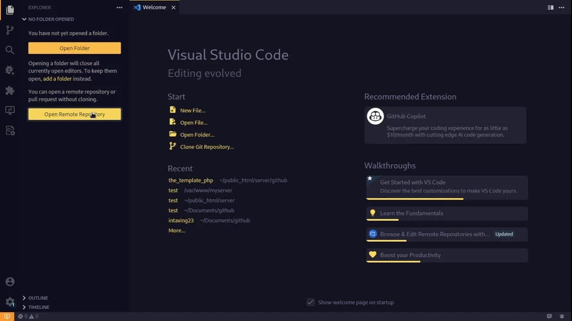572x321 pixels.
Task: Expand the TIMELINE section
Action: click(x=38, y=307)
